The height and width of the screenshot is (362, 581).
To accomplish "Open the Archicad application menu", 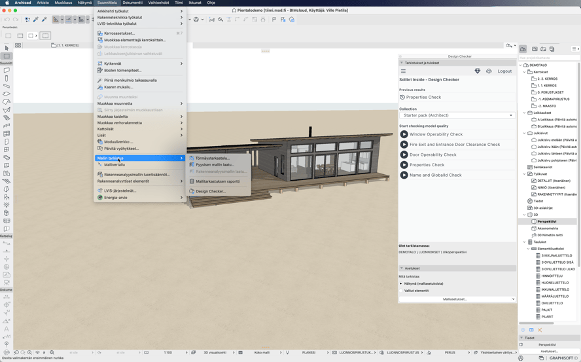I will 23,3.
